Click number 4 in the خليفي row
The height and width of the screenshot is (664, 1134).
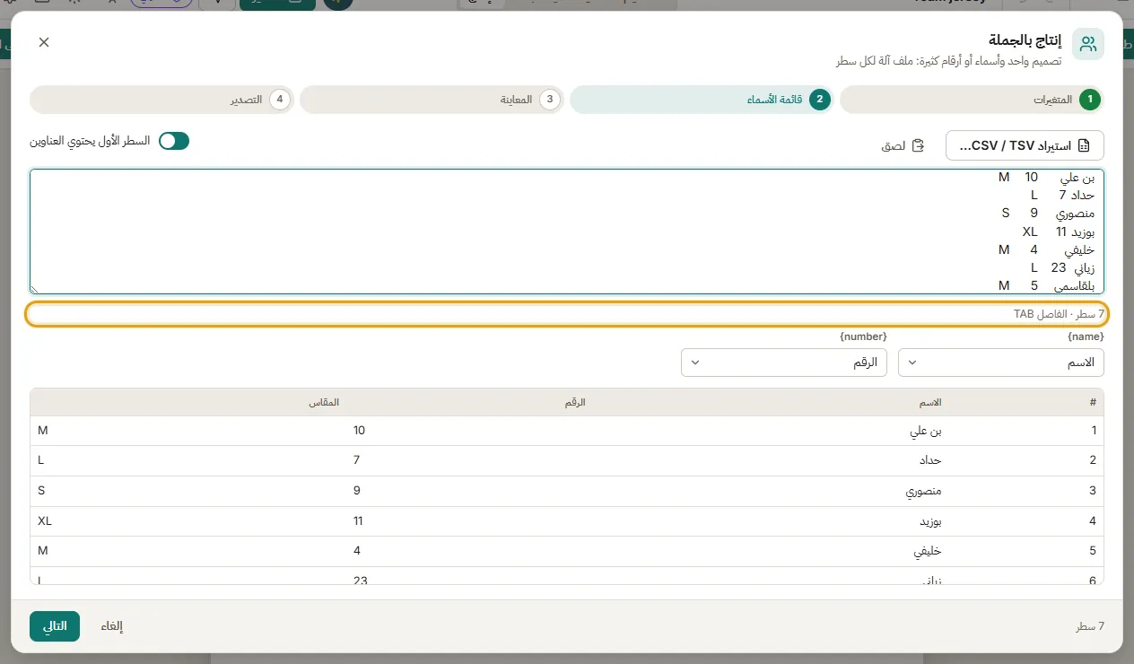359,551
